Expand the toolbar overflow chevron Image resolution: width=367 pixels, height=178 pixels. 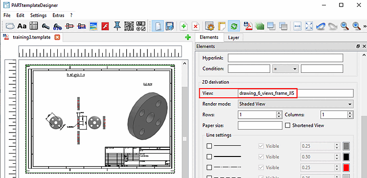365,26
